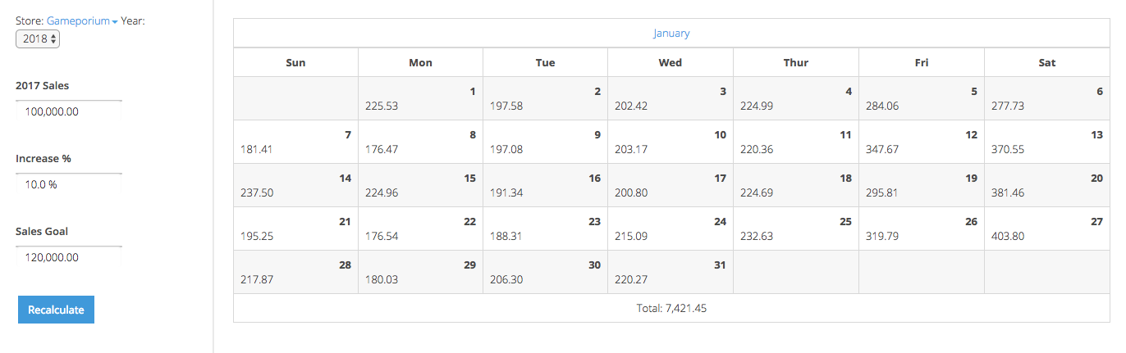This screenshot has height=353, width=1126.
Task: Open the Gameporium store dropdown
Action: tap(82, 21)
